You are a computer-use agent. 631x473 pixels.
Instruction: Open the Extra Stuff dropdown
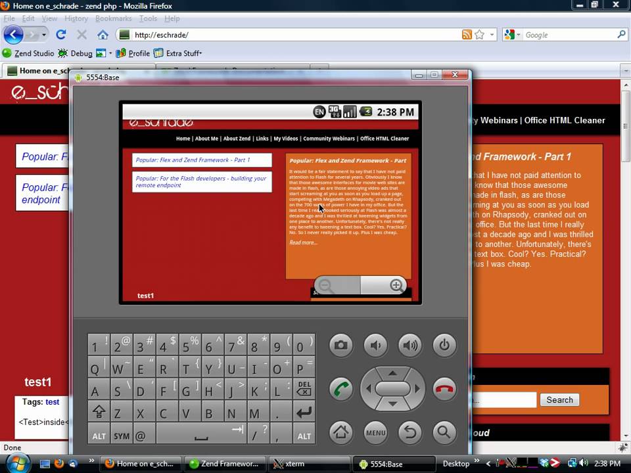pyautogui.click(x=177, y=53)
